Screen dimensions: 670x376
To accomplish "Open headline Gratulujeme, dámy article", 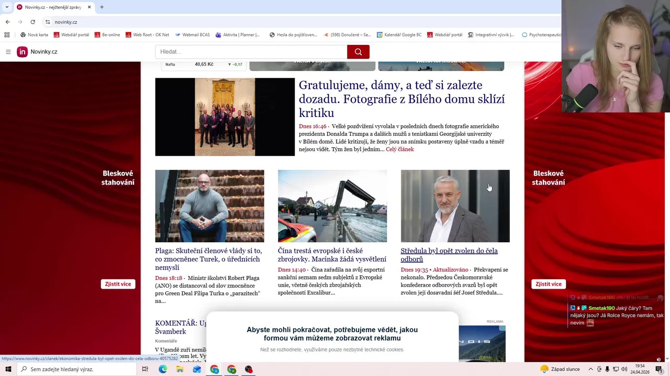I will [x=401, y=99].
